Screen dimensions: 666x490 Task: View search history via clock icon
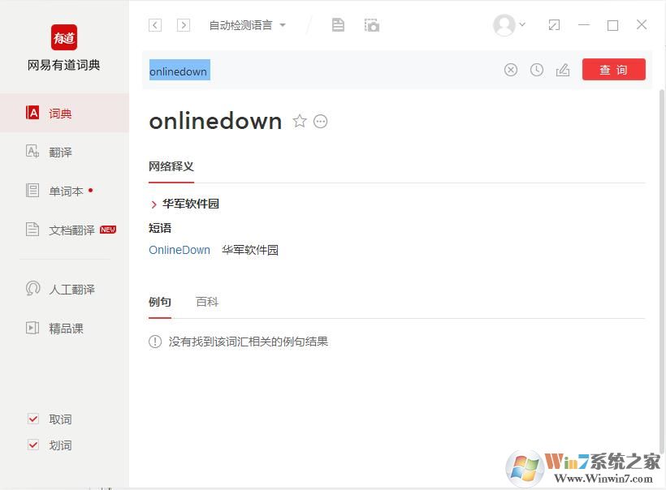coord(537,70)
